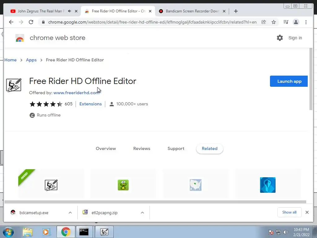Click the Chrome Web Store logo
Image resolution: width=317 pixels, height=238 pixels.
point(20,38)
